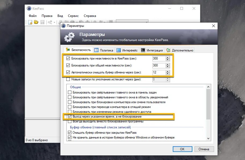
Task: Close the Параметры dialog with X
Action: (213, 26)
